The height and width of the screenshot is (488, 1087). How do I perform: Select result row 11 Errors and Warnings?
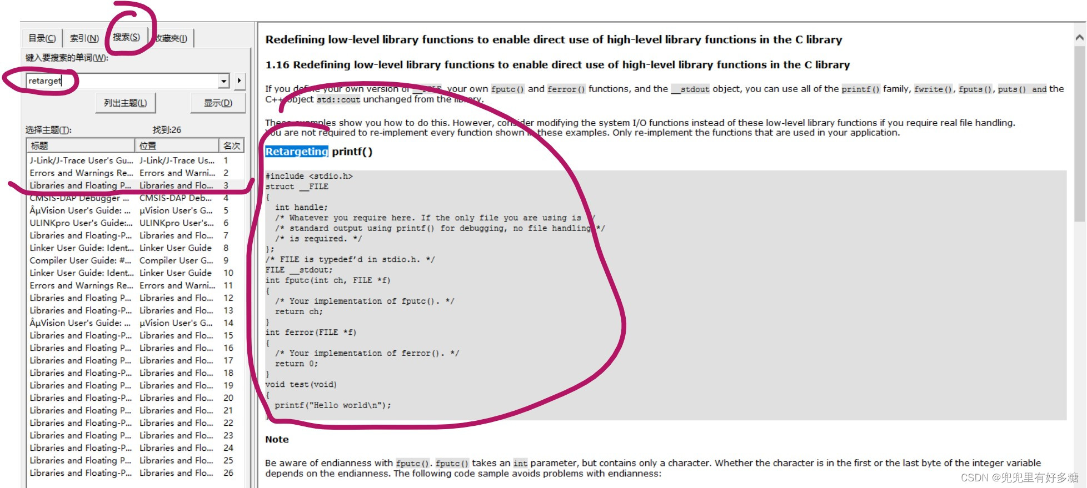pos(135,285)
